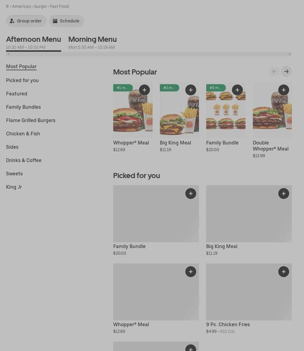Start a Group order
The width and height of the screenshot is (304, 351).
(x=26, y=21)
